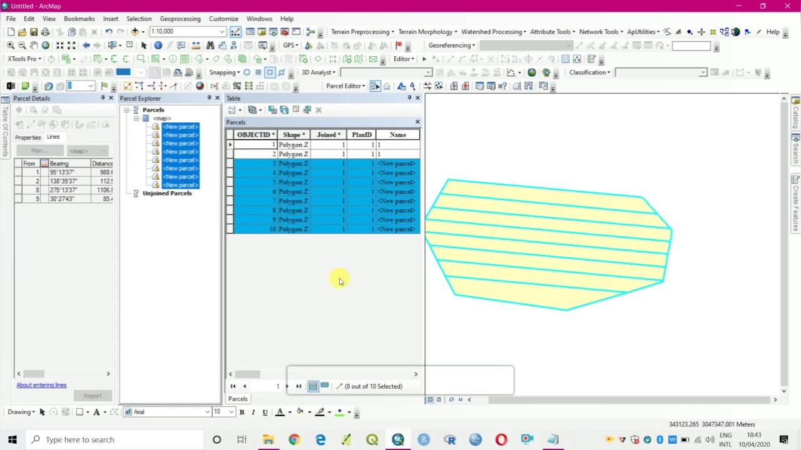Go to first record in table
The image size is (801, 450).
click(x=233, y=386)
